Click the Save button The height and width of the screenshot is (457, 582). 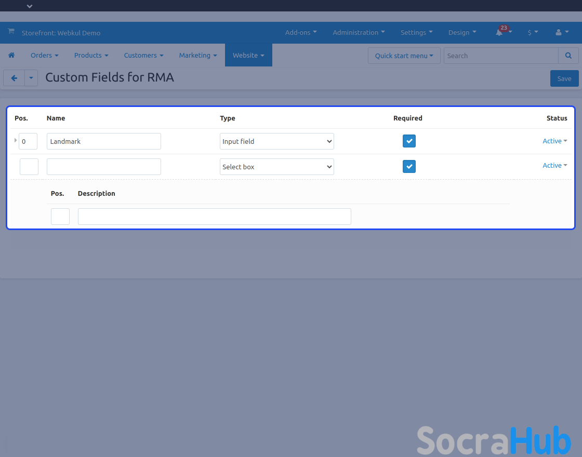click(564, 78)
